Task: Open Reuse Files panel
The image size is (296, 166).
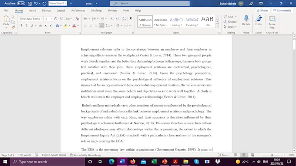Action: point(272,22)
